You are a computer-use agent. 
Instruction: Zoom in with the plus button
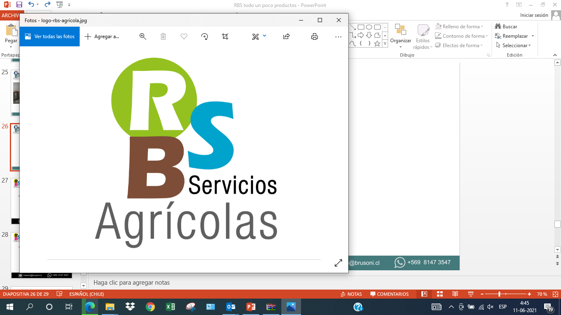coord(530,294)
